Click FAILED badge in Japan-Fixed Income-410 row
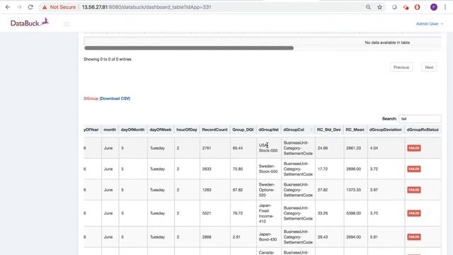 pyautogui.click(x=414, y=213)
